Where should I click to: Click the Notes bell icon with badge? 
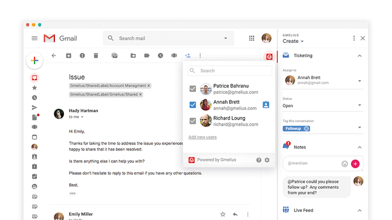click(x=286, y=145)
